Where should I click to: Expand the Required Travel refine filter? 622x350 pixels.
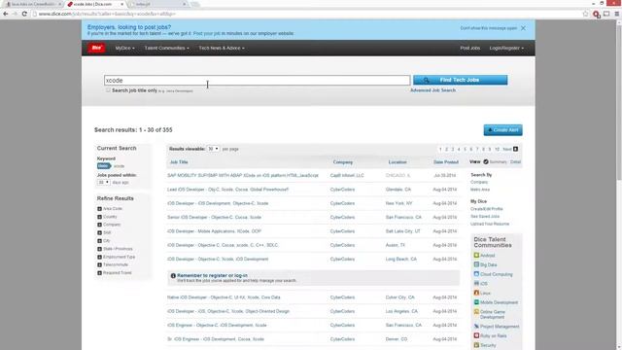tap(99, 273)
